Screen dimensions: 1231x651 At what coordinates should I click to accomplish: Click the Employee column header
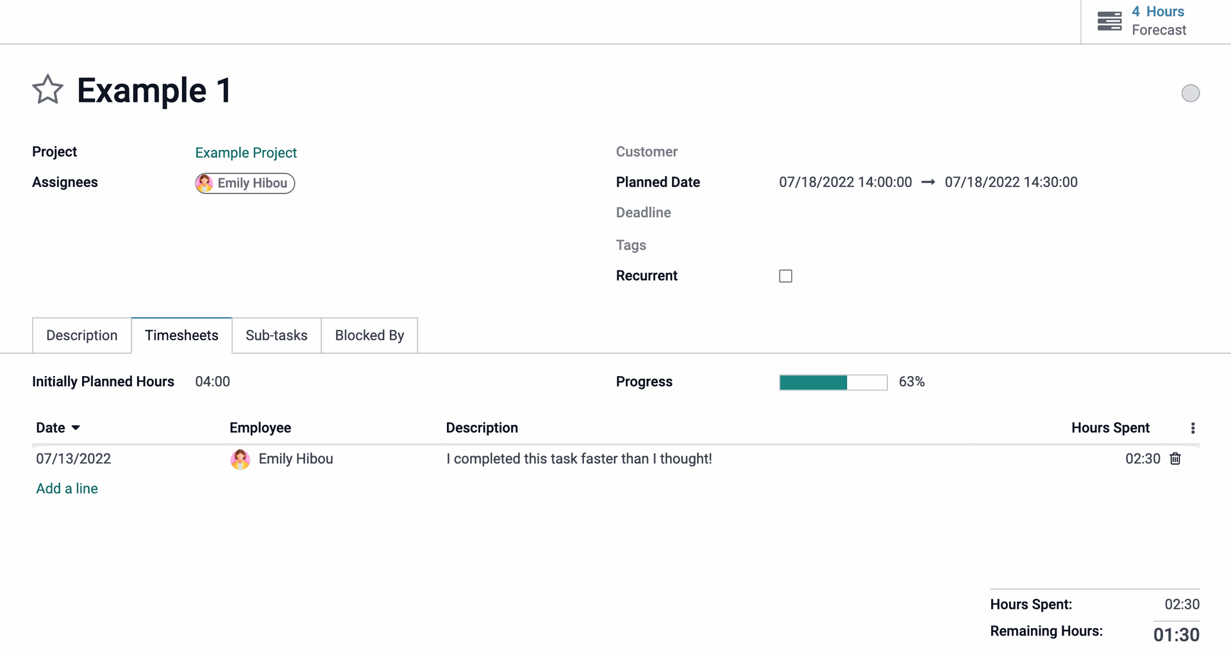[x=260, y=428]
